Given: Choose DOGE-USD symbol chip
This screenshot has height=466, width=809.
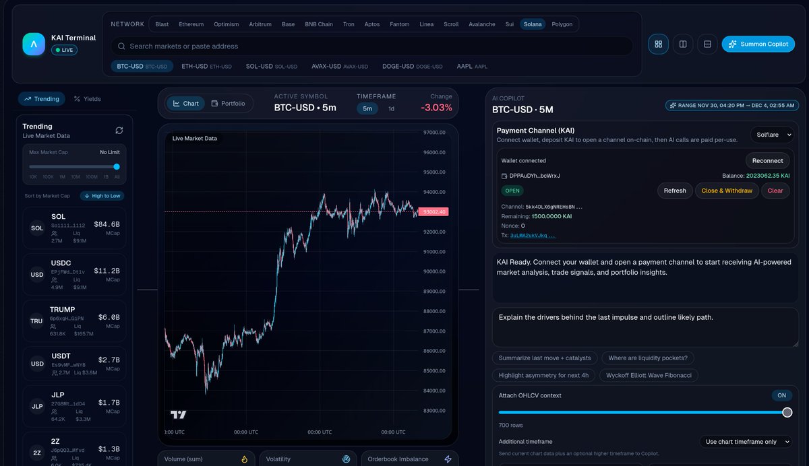Looking at the screenshot, I should 413,67.
